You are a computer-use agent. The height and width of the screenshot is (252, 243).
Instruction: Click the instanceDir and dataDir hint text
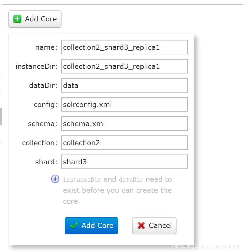click(x=118, y=190)
